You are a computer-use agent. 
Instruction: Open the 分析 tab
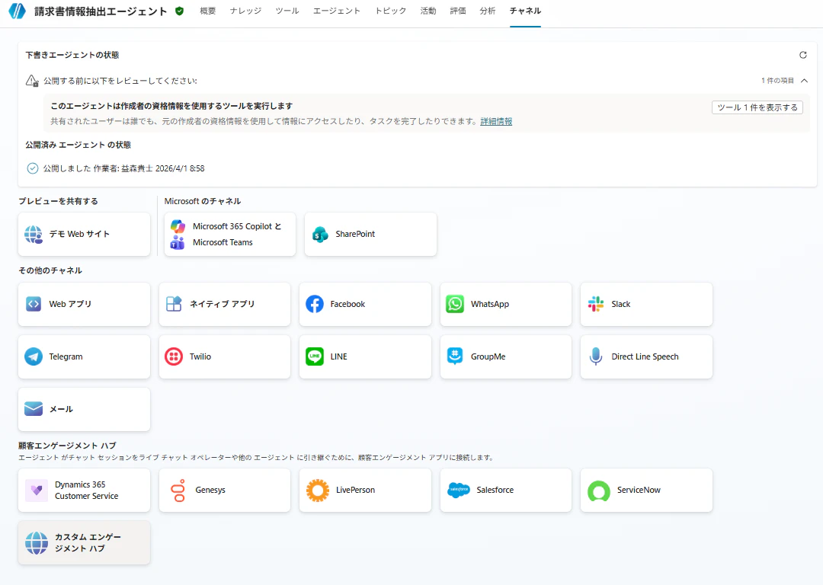488,11
